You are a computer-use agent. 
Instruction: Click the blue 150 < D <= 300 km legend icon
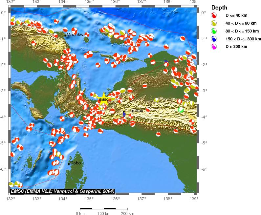click(x=214, y=39)
